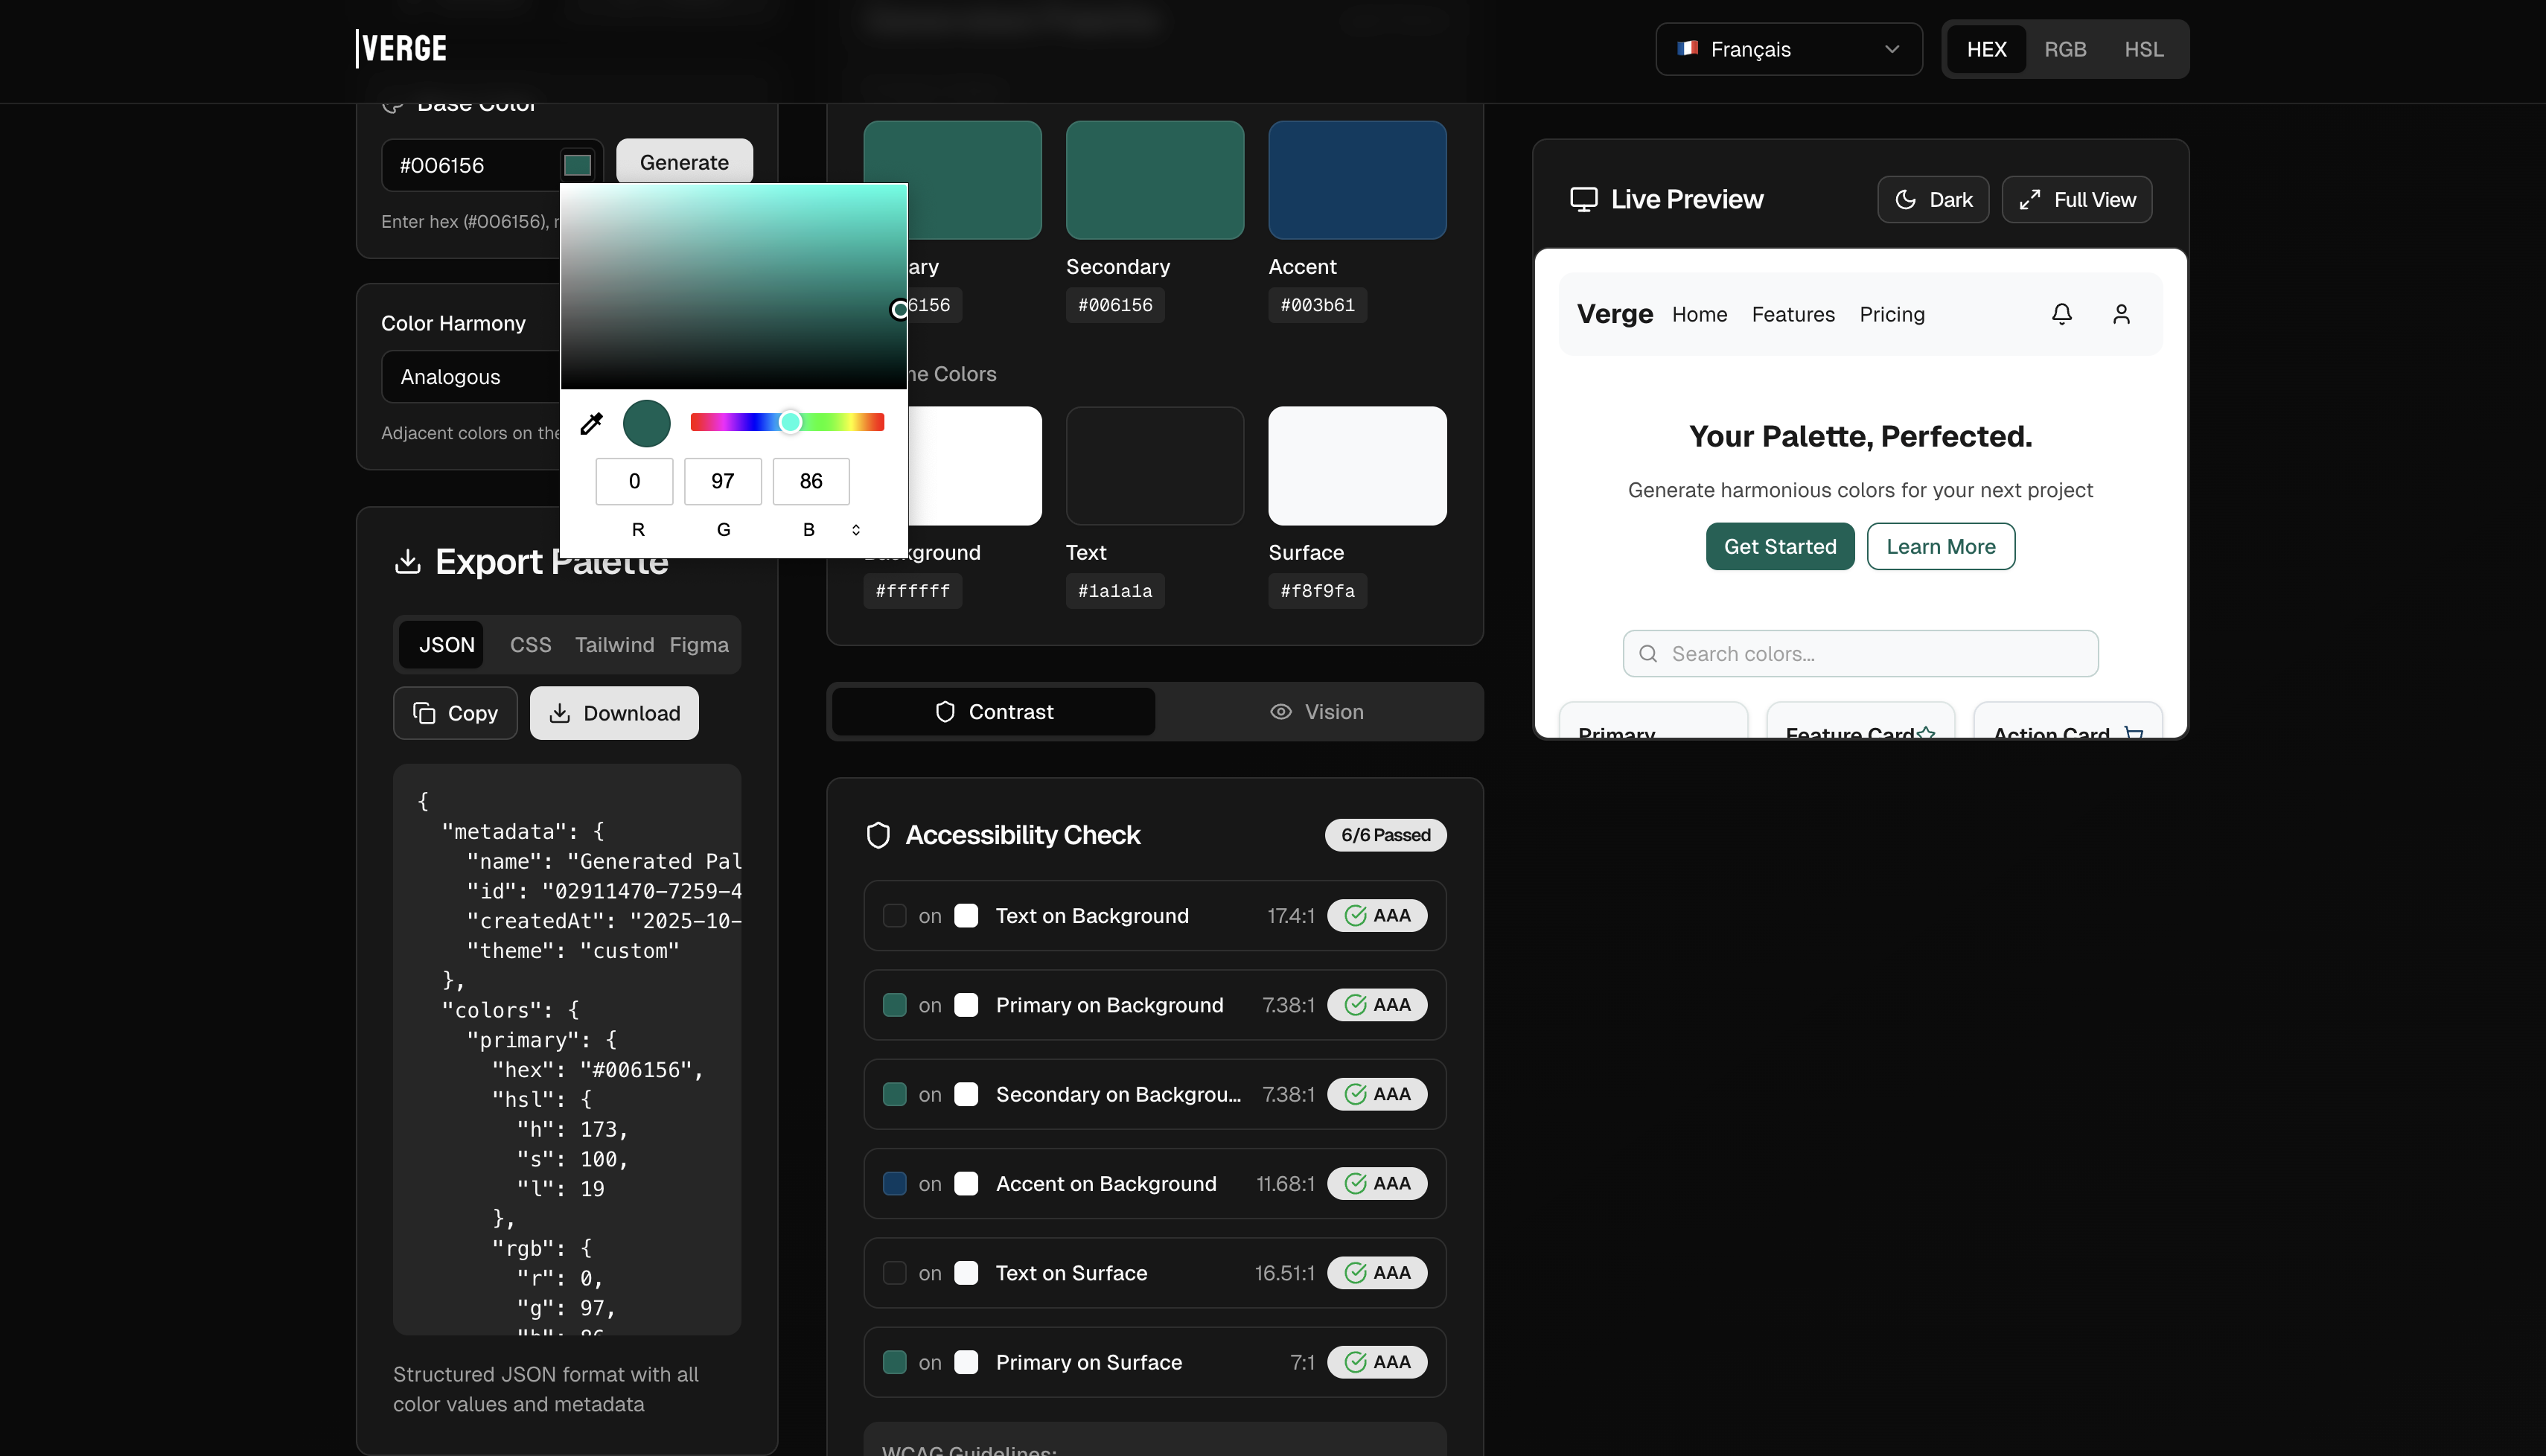
Task: Click Copy to copy the palette JSON
Action: 455,713
